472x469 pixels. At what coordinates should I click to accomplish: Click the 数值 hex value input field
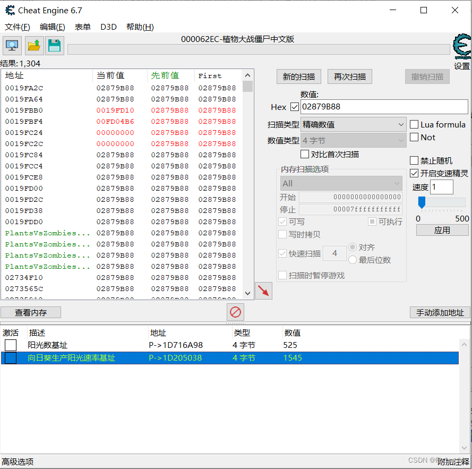coord(384,107)
